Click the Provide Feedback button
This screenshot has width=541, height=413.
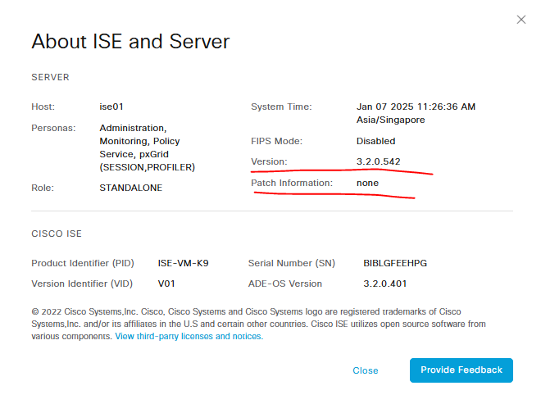(x=461, y=370)
